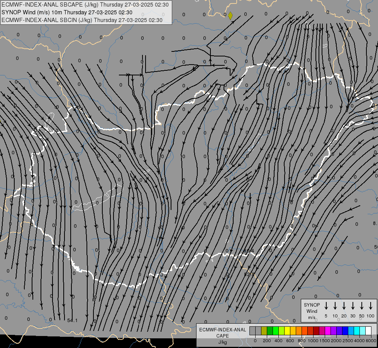Select the sky blue CAPE swatch after 2500
The width and height of the screenshot is (378, 348).
tap(351, 331)
